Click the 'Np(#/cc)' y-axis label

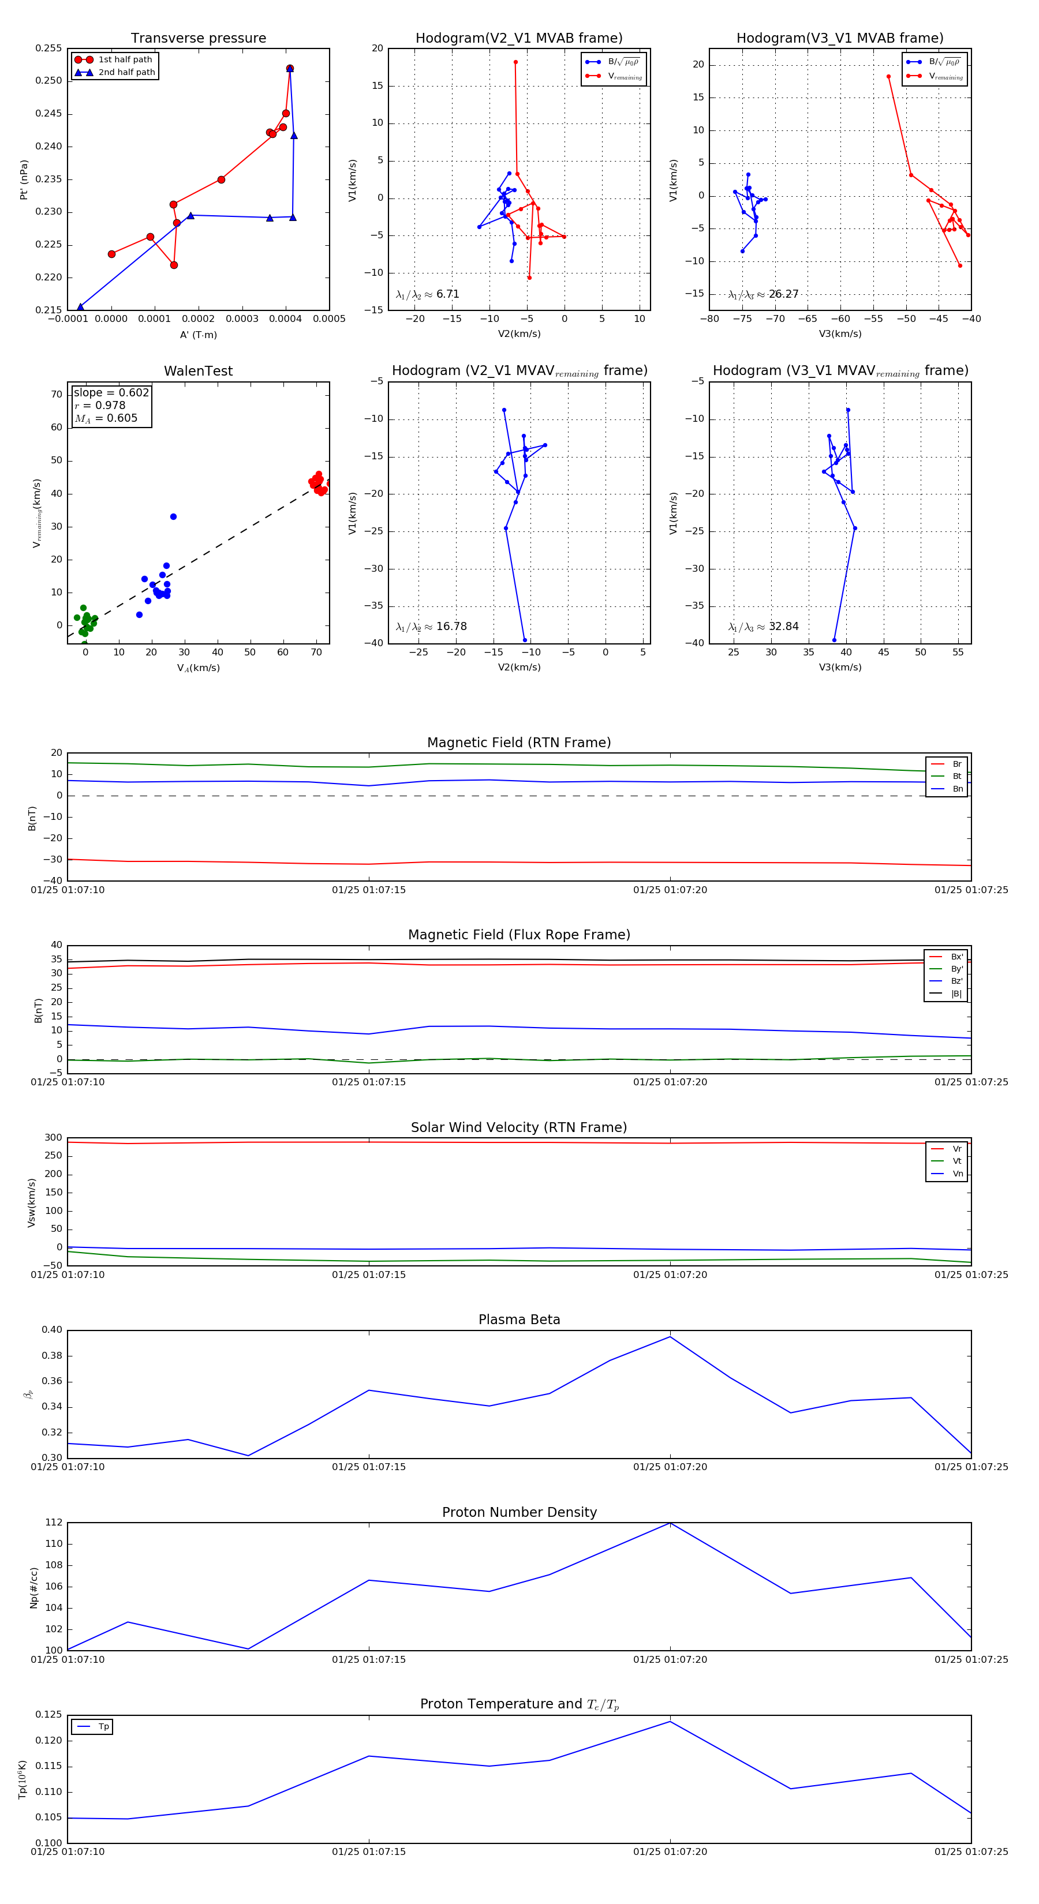[33, 1588]
